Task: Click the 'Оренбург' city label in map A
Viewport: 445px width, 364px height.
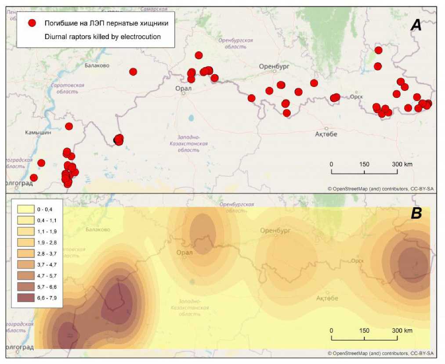Action: pos(274,66)
